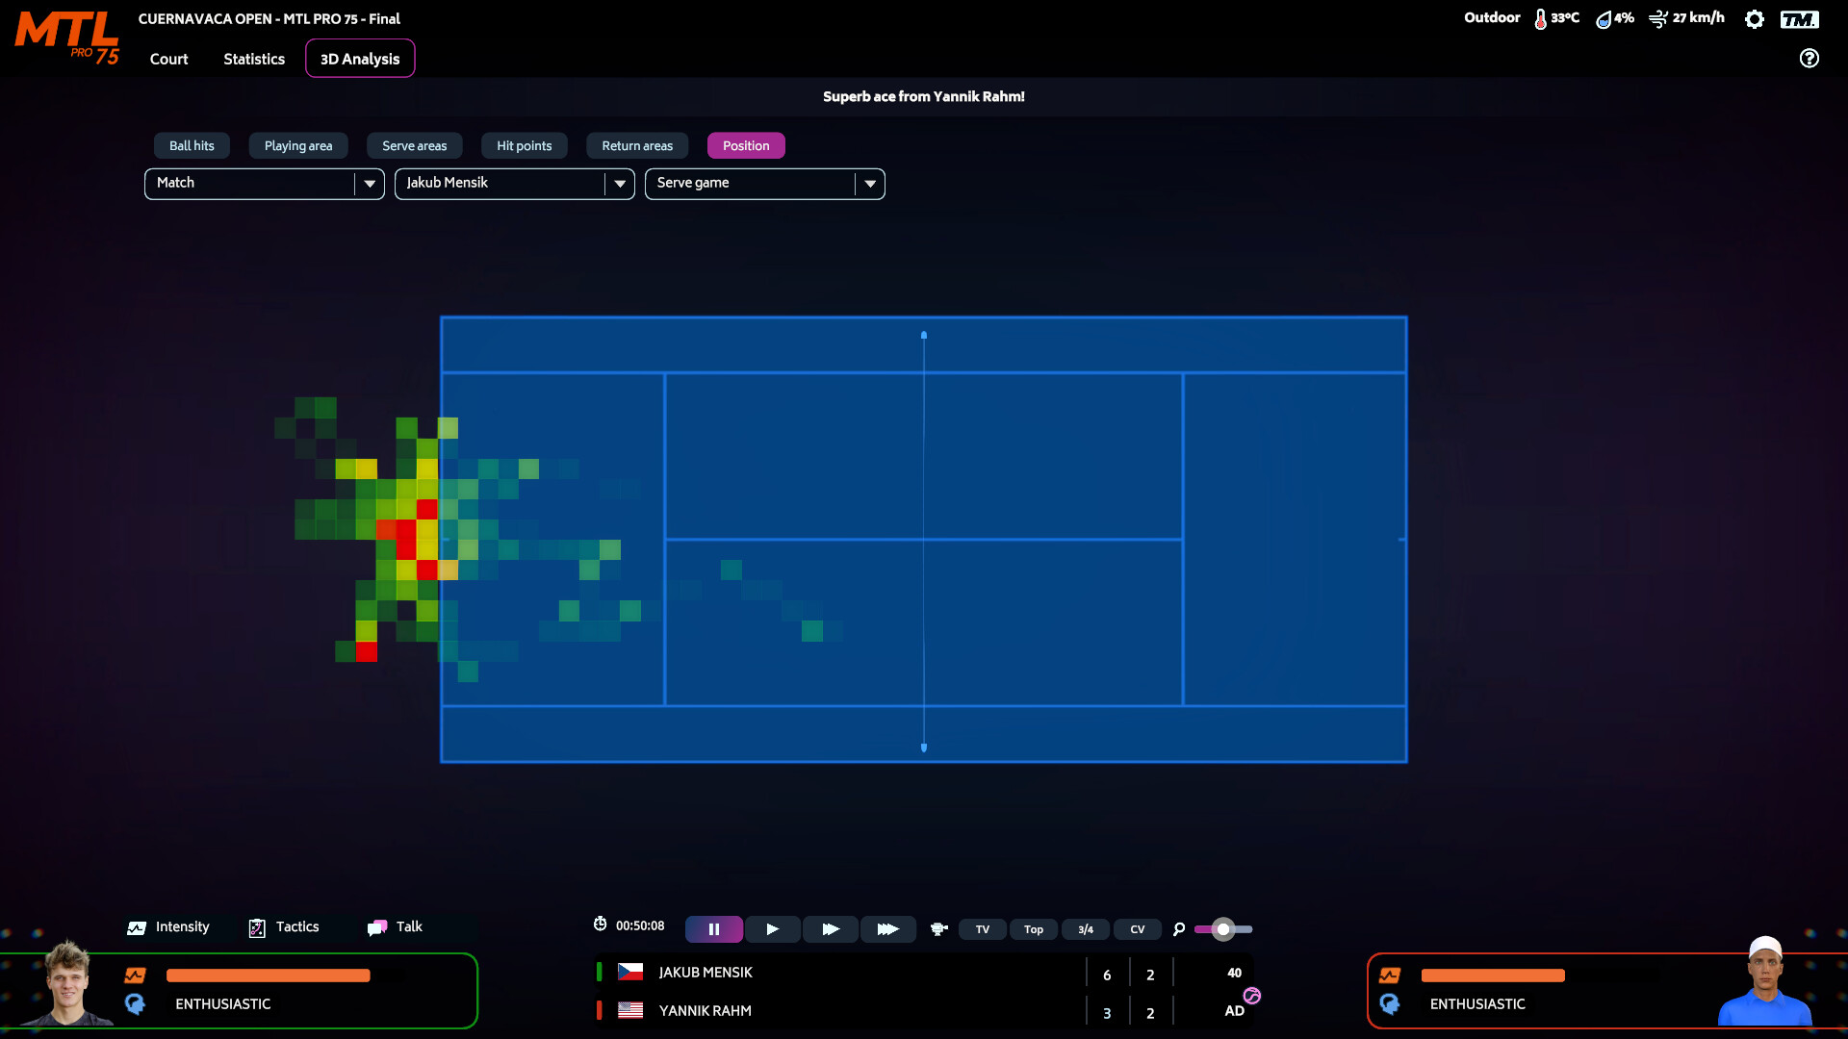
Task: Switch to the Statistics tab
Action: click(x=253, y=59)
